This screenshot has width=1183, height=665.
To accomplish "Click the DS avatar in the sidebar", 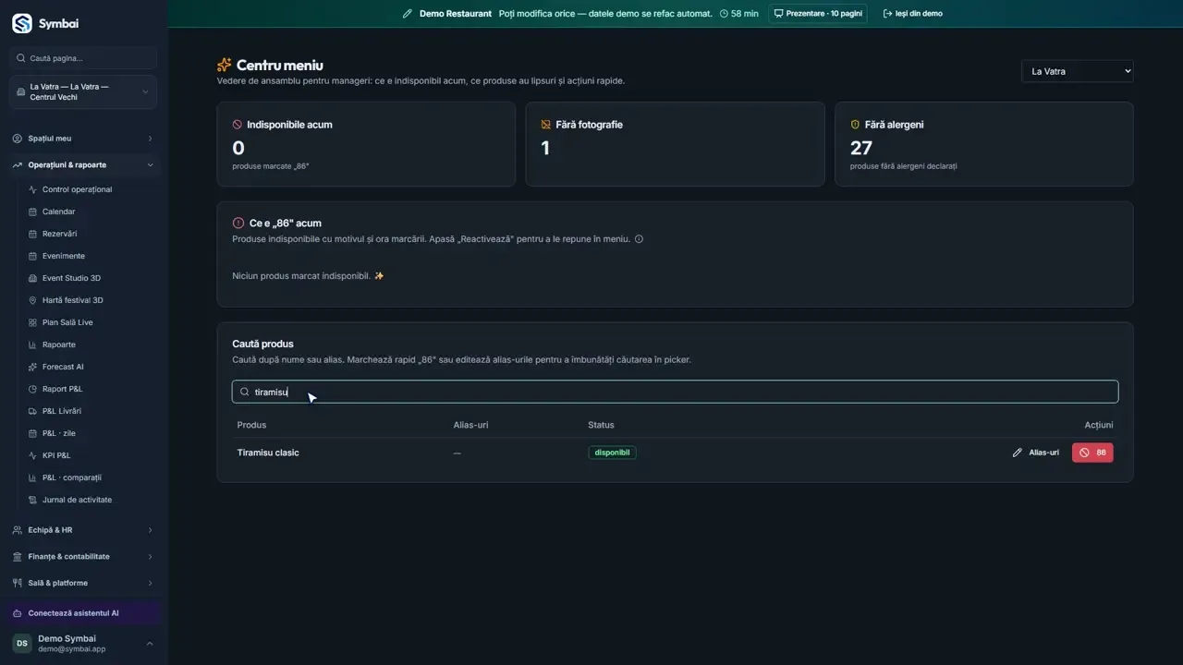I will point(22,644).
